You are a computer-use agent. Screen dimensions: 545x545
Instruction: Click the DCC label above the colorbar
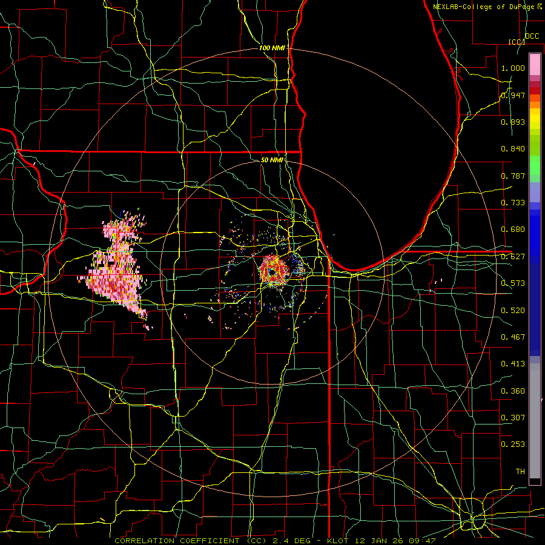[x=532, y=36]
